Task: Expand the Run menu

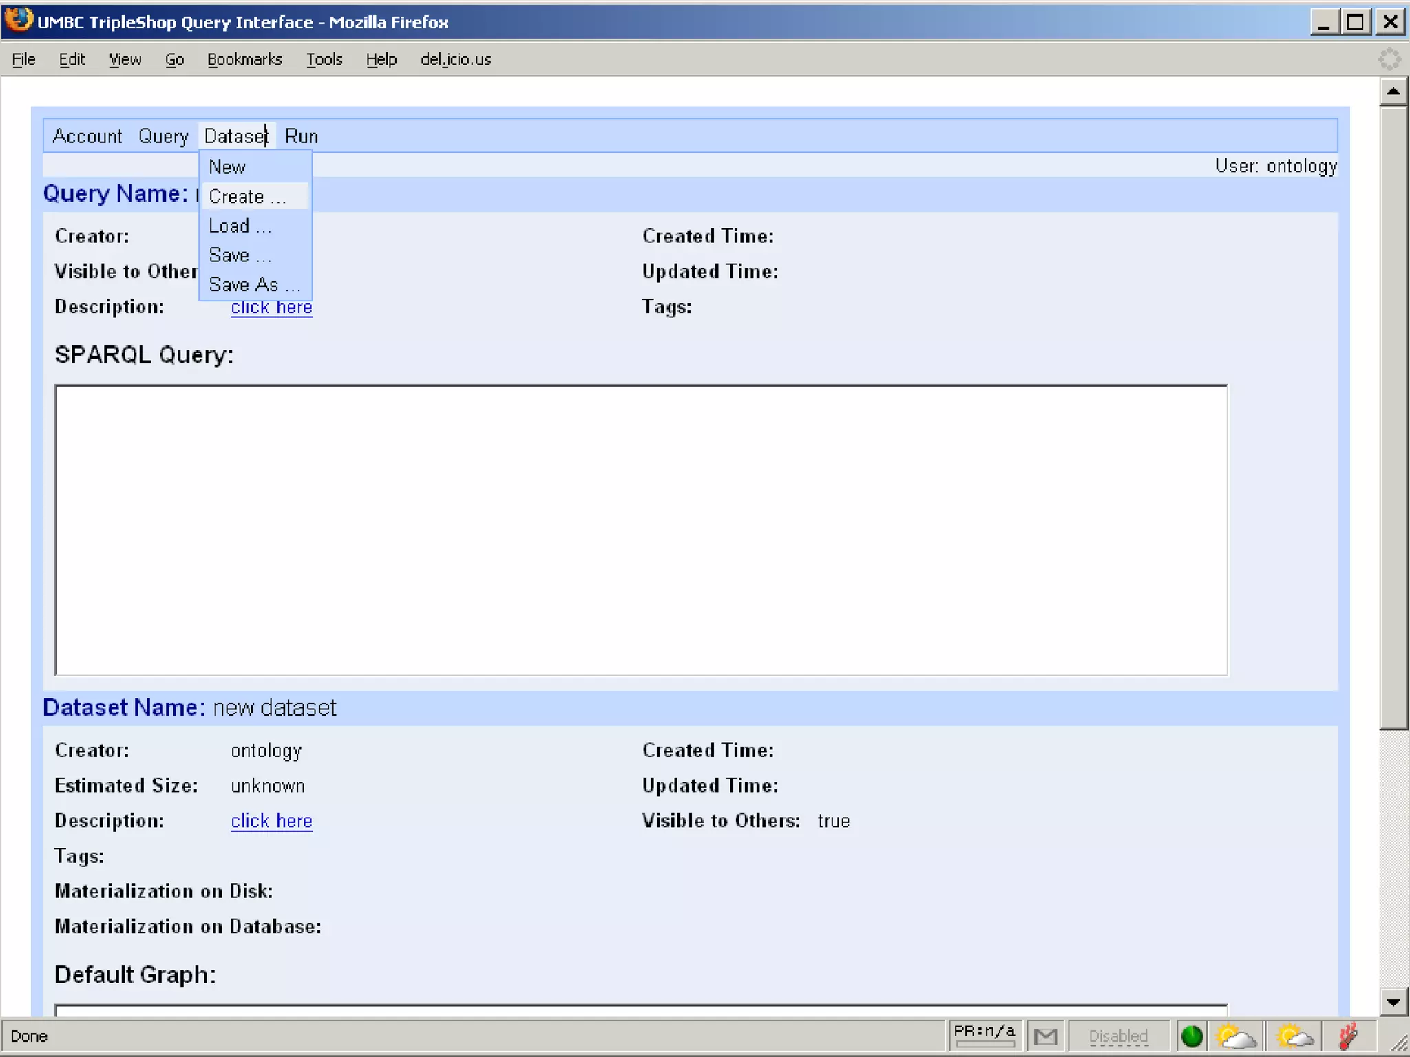Action: [302, 136]
